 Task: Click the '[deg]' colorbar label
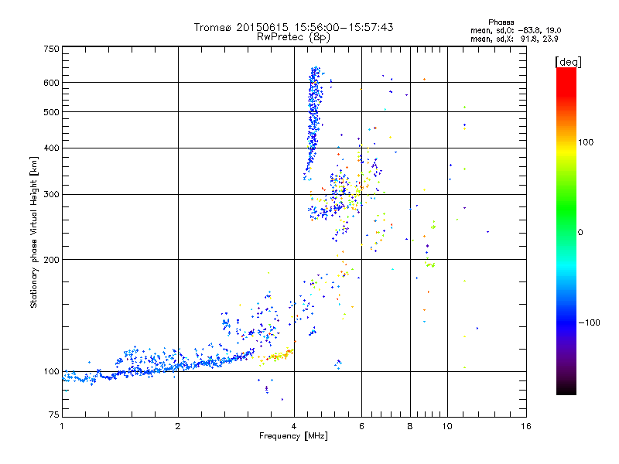(568, 62)
